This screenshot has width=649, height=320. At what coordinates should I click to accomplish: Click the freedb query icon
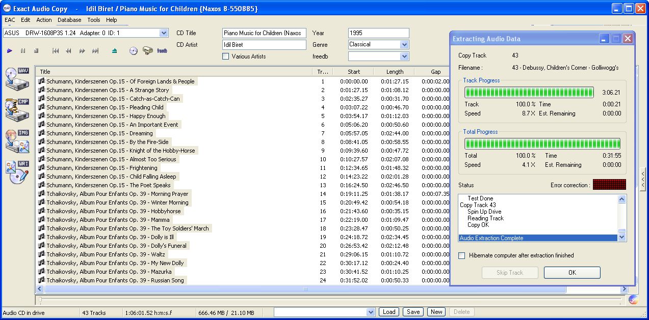[162, 51]
